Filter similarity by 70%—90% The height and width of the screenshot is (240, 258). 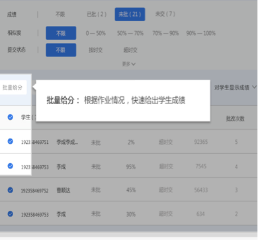coord(165,33)
